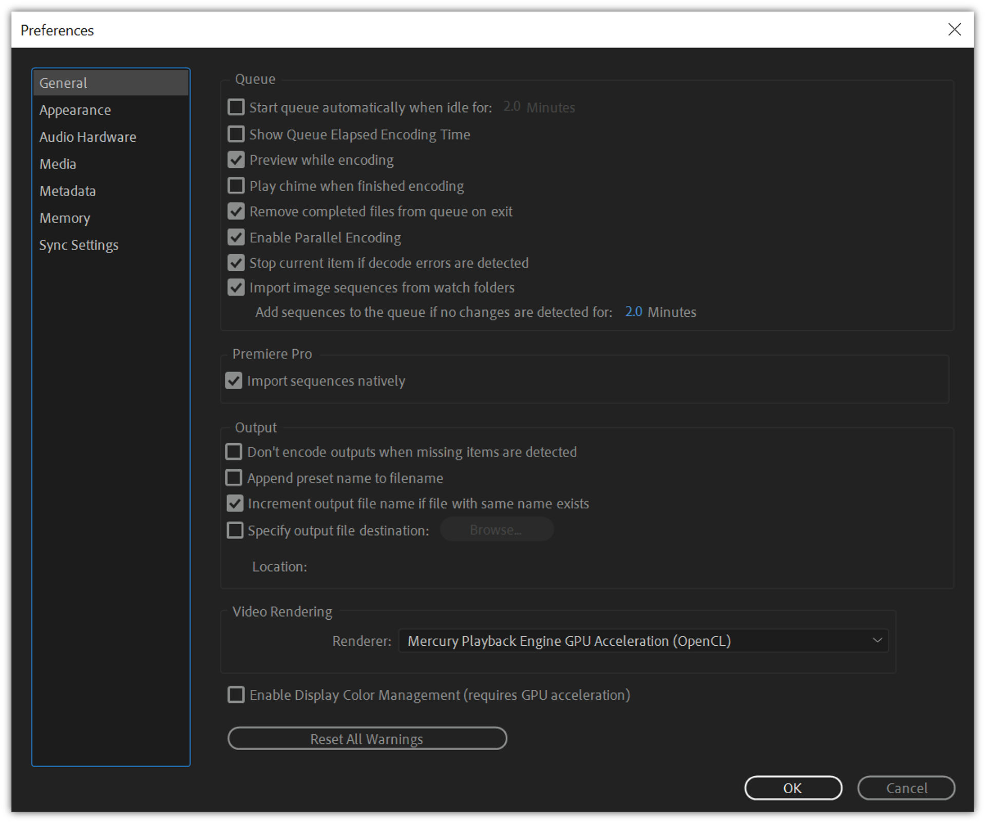Enable Start queue automatically when idle
This screenshot has width=986, height=824.
tap(236, 107)
